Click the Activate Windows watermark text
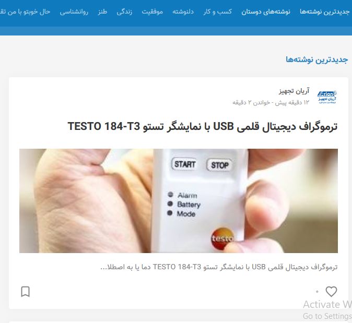 [x=327, y=305]
